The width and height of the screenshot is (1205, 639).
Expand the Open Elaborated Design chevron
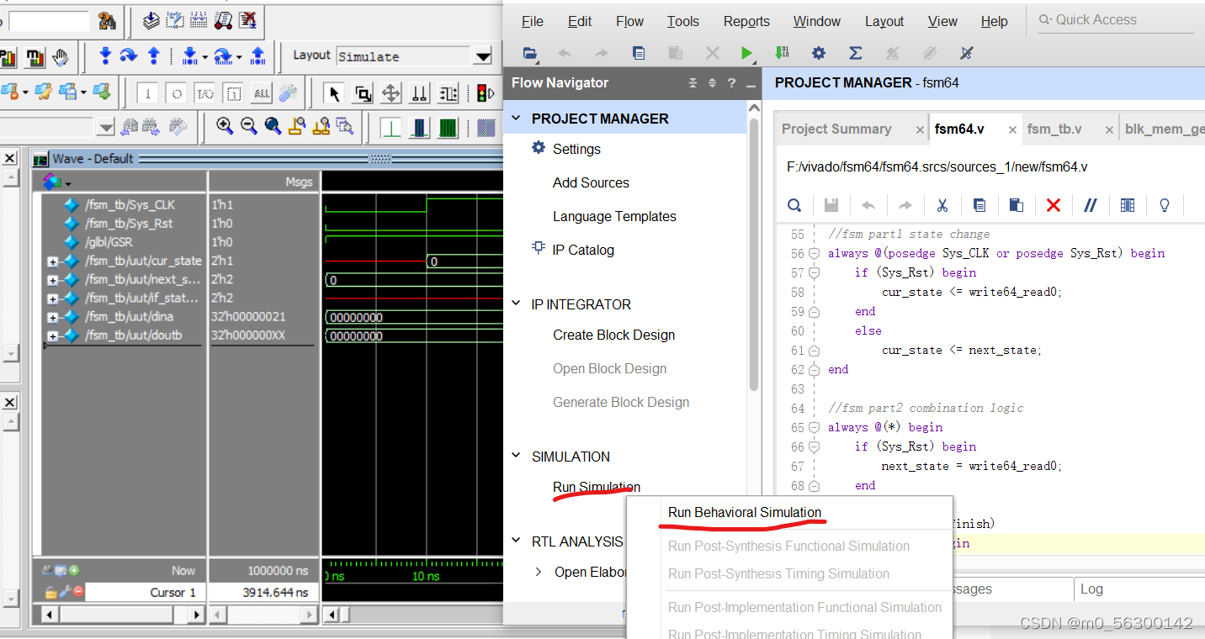[539, 572]
